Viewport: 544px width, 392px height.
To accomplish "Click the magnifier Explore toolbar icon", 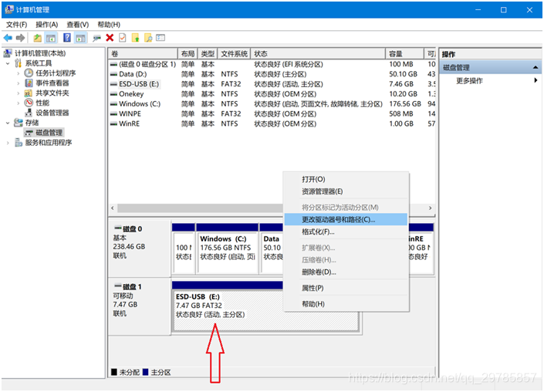I will point(148,38).
